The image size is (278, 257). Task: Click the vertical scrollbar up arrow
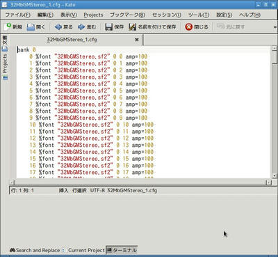pyautogui.click(x=275, y=49)
